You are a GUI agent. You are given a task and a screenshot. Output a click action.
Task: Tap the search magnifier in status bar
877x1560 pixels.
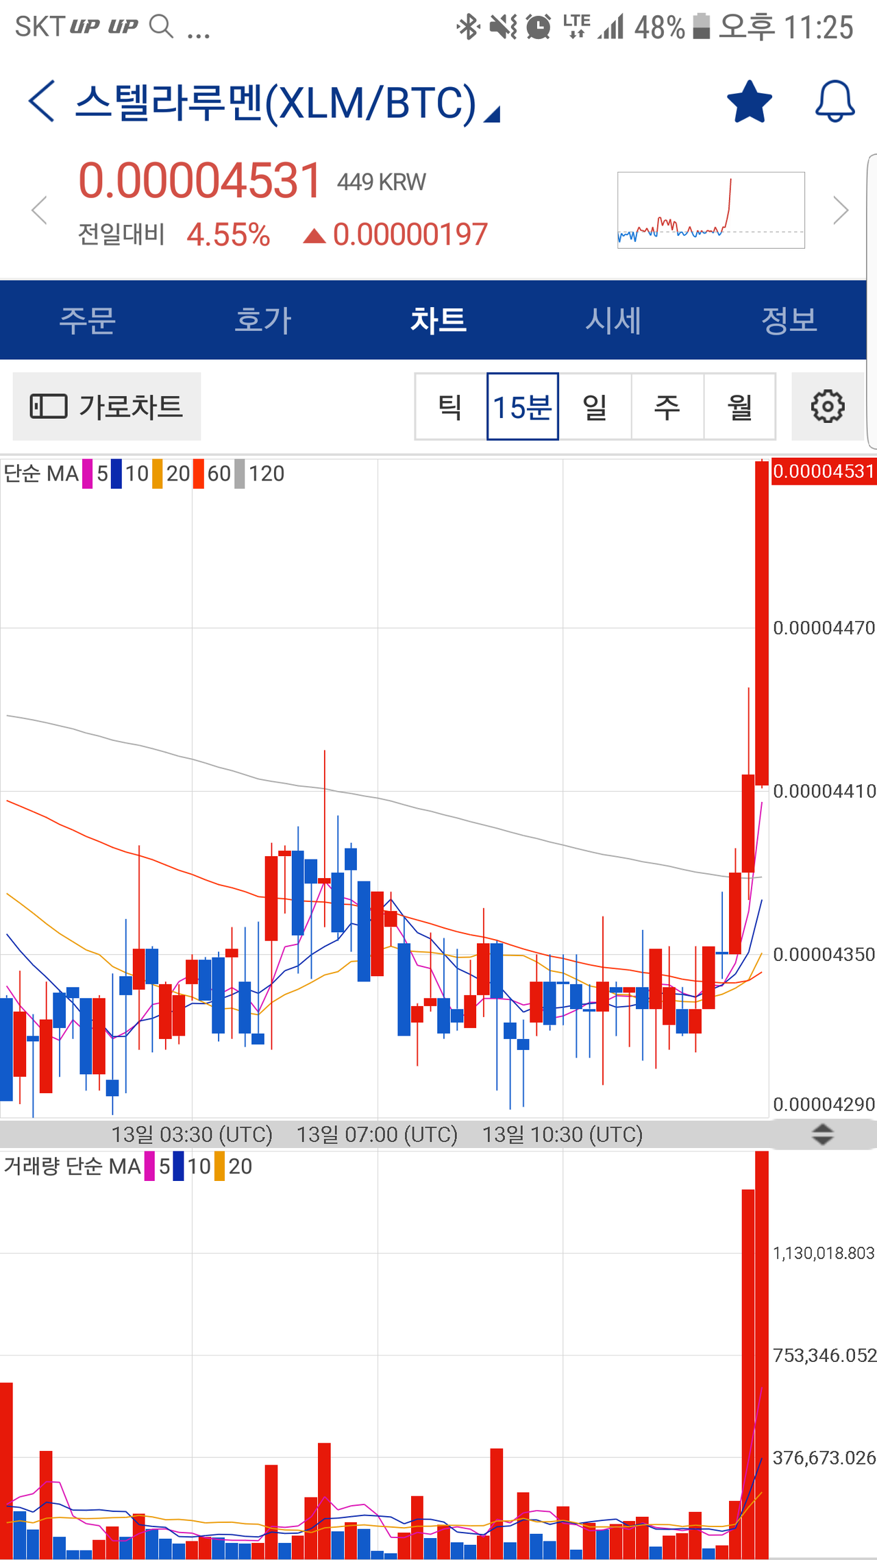[162, 27]
